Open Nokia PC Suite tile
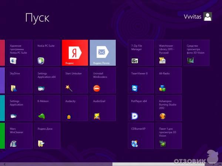 pos(47,53)
